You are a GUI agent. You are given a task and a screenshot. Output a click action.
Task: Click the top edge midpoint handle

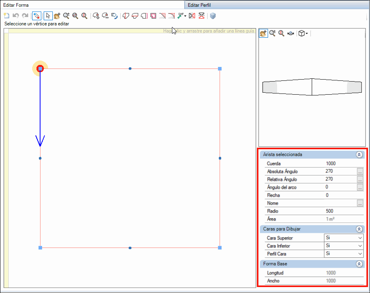point(130,69)
